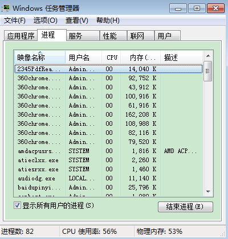Maximize the Task Manager window
228x239 pixels.
click(197, 9)
